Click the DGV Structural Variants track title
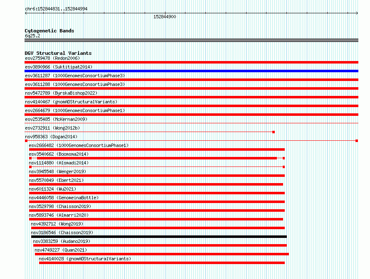The width and height of the screenshot is (370, 279). pos(58,53)
